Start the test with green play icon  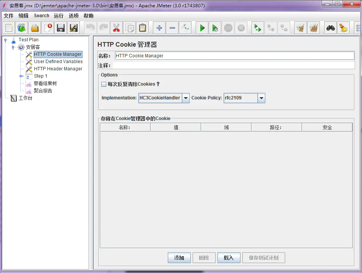pyautogui.click(x=202, y=28)
